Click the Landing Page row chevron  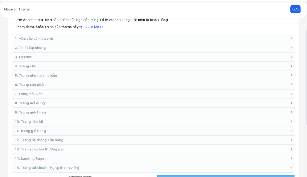291,158
